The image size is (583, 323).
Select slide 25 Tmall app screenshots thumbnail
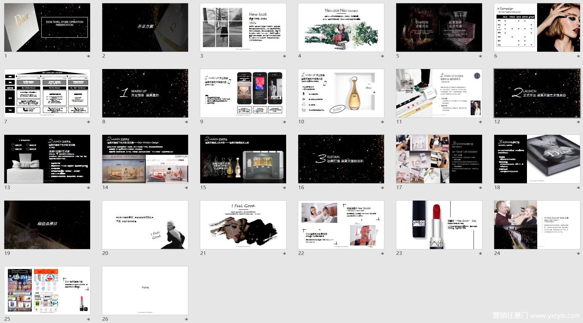point(47,291)
